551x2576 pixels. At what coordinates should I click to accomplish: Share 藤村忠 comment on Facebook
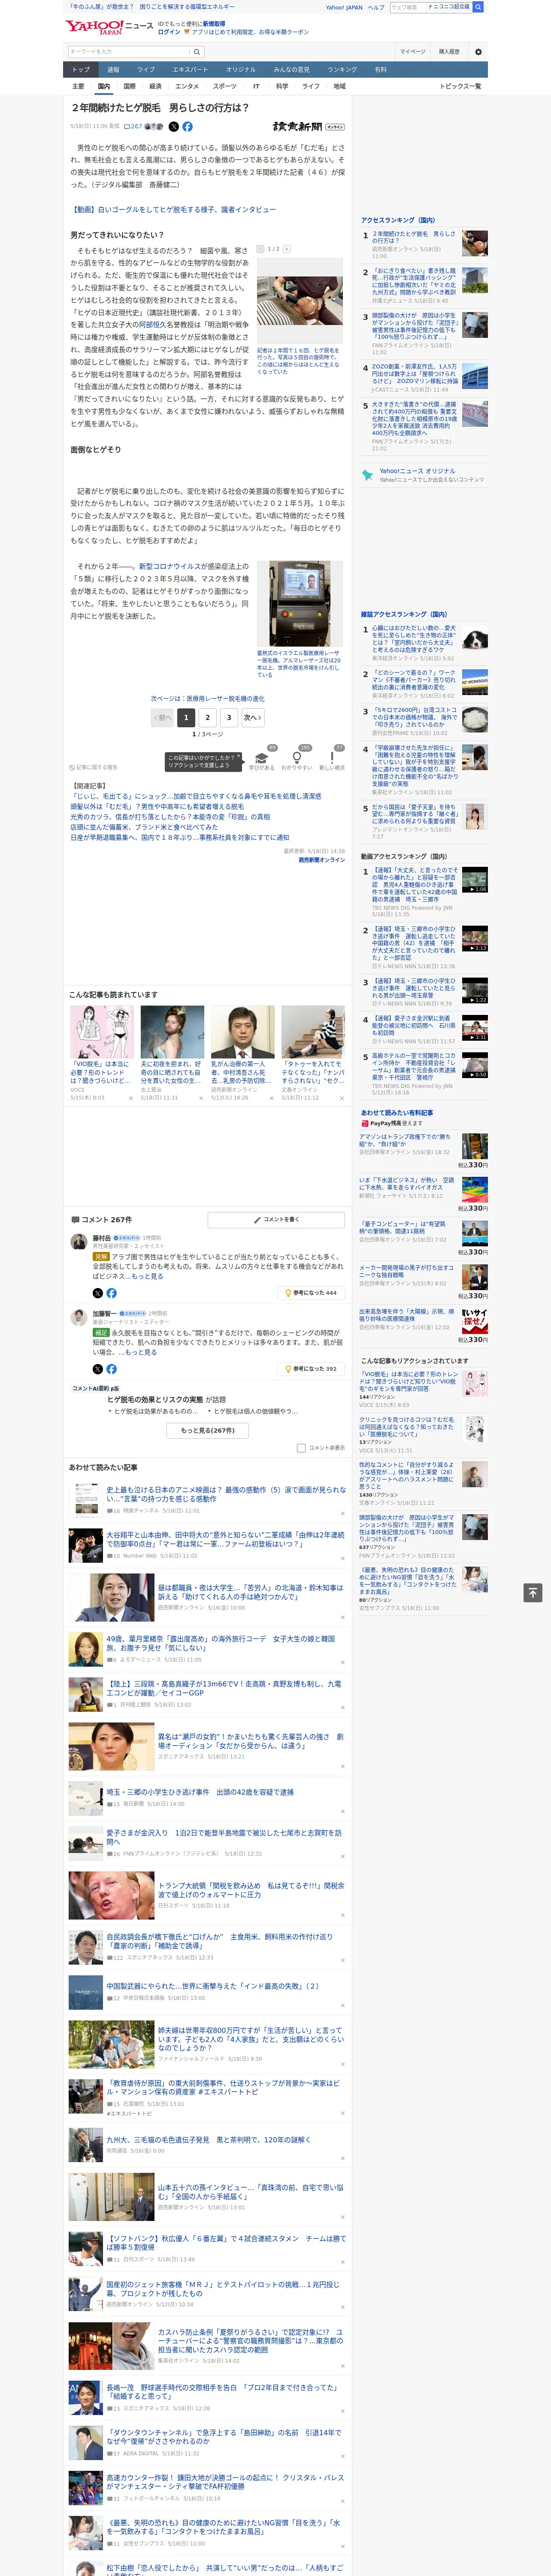pyautogui.click(x=111, y=1293)
